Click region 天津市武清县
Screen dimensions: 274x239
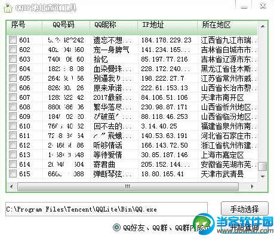pos(222,174)
